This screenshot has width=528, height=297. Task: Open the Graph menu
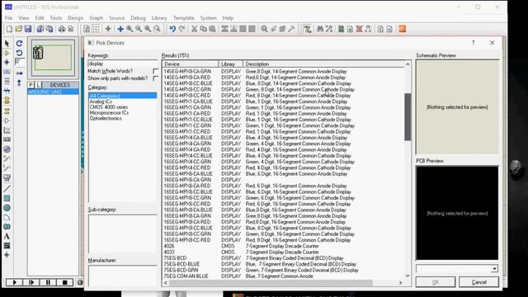click(x=97, y=18)
